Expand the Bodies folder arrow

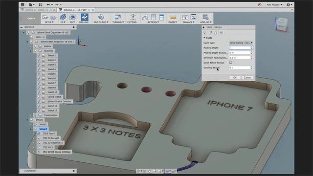[30, 46]
